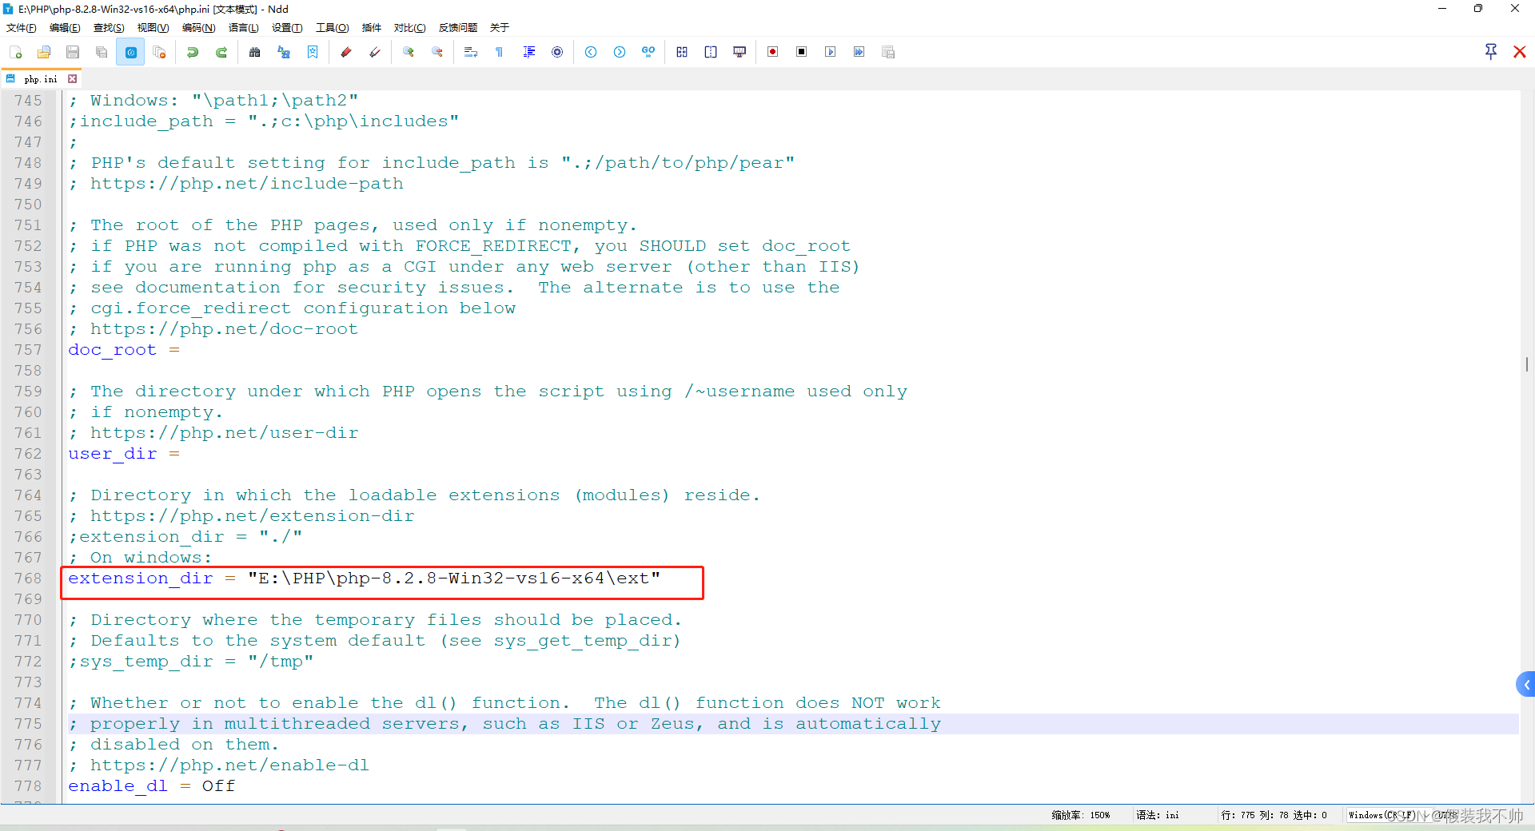Image resolution: width=1535 pixels, height=831 pixels.
Task: Click the Replace text icon
Action: pyautogui.click(x=284, y=52)
